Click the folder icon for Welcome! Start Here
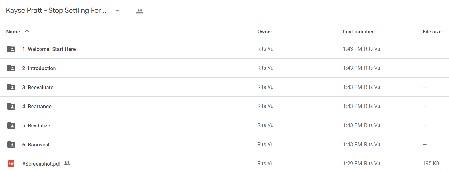449x171 pixels. pos(11,49)
